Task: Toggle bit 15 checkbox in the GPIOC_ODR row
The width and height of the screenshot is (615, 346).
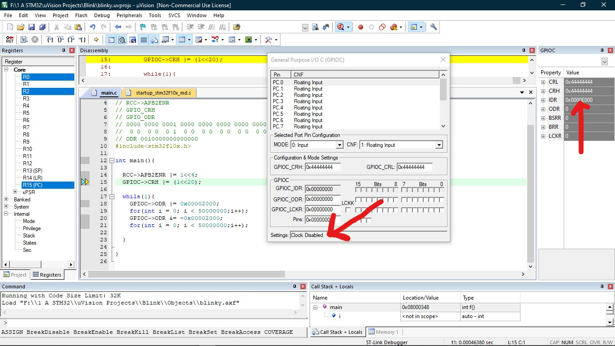Action: pyautogui.click(x=358, y=200)
